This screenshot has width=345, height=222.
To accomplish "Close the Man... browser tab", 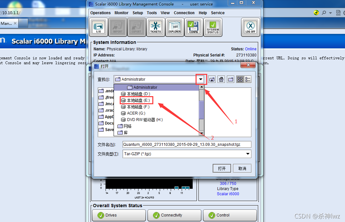I will (x=15, y=23).
